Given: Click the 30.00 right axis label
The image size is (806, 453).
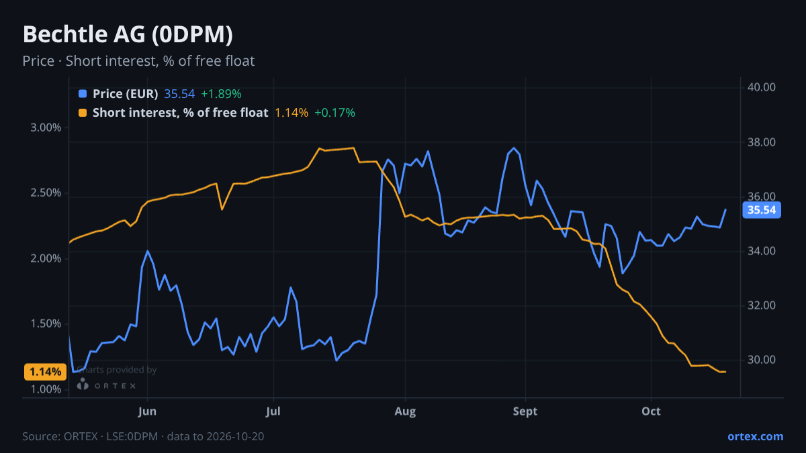Looking at the screenshot, I should pyautogui.click(x=761, y=360).
